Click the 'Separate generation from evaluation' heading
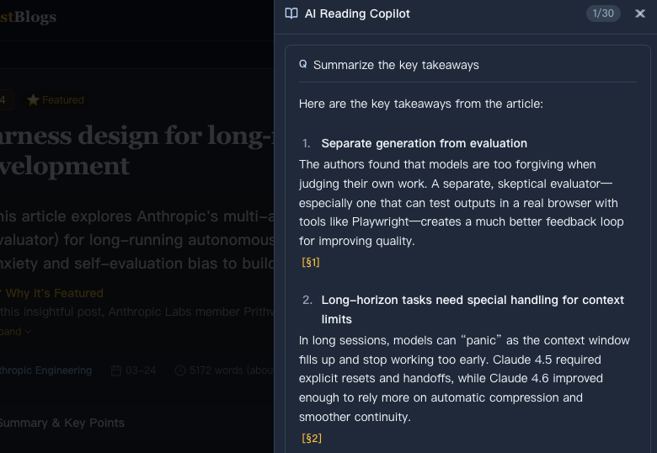 click(424, 143)
